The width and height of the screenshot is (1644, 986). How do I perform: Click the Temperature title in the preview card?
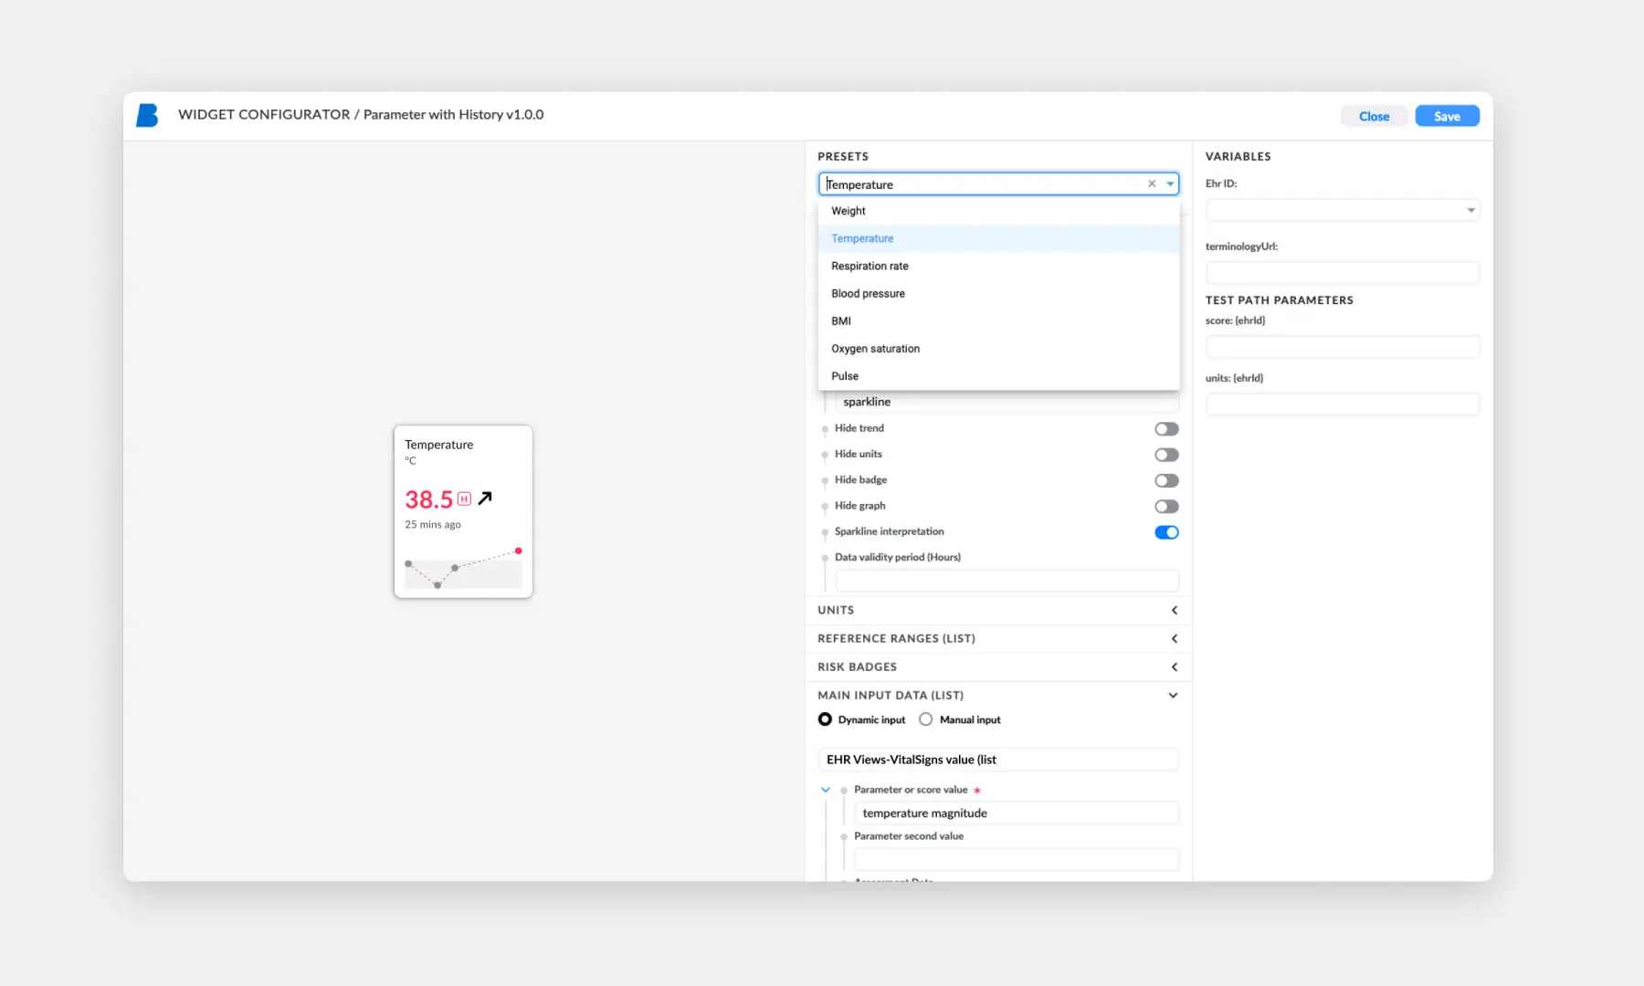439,445
